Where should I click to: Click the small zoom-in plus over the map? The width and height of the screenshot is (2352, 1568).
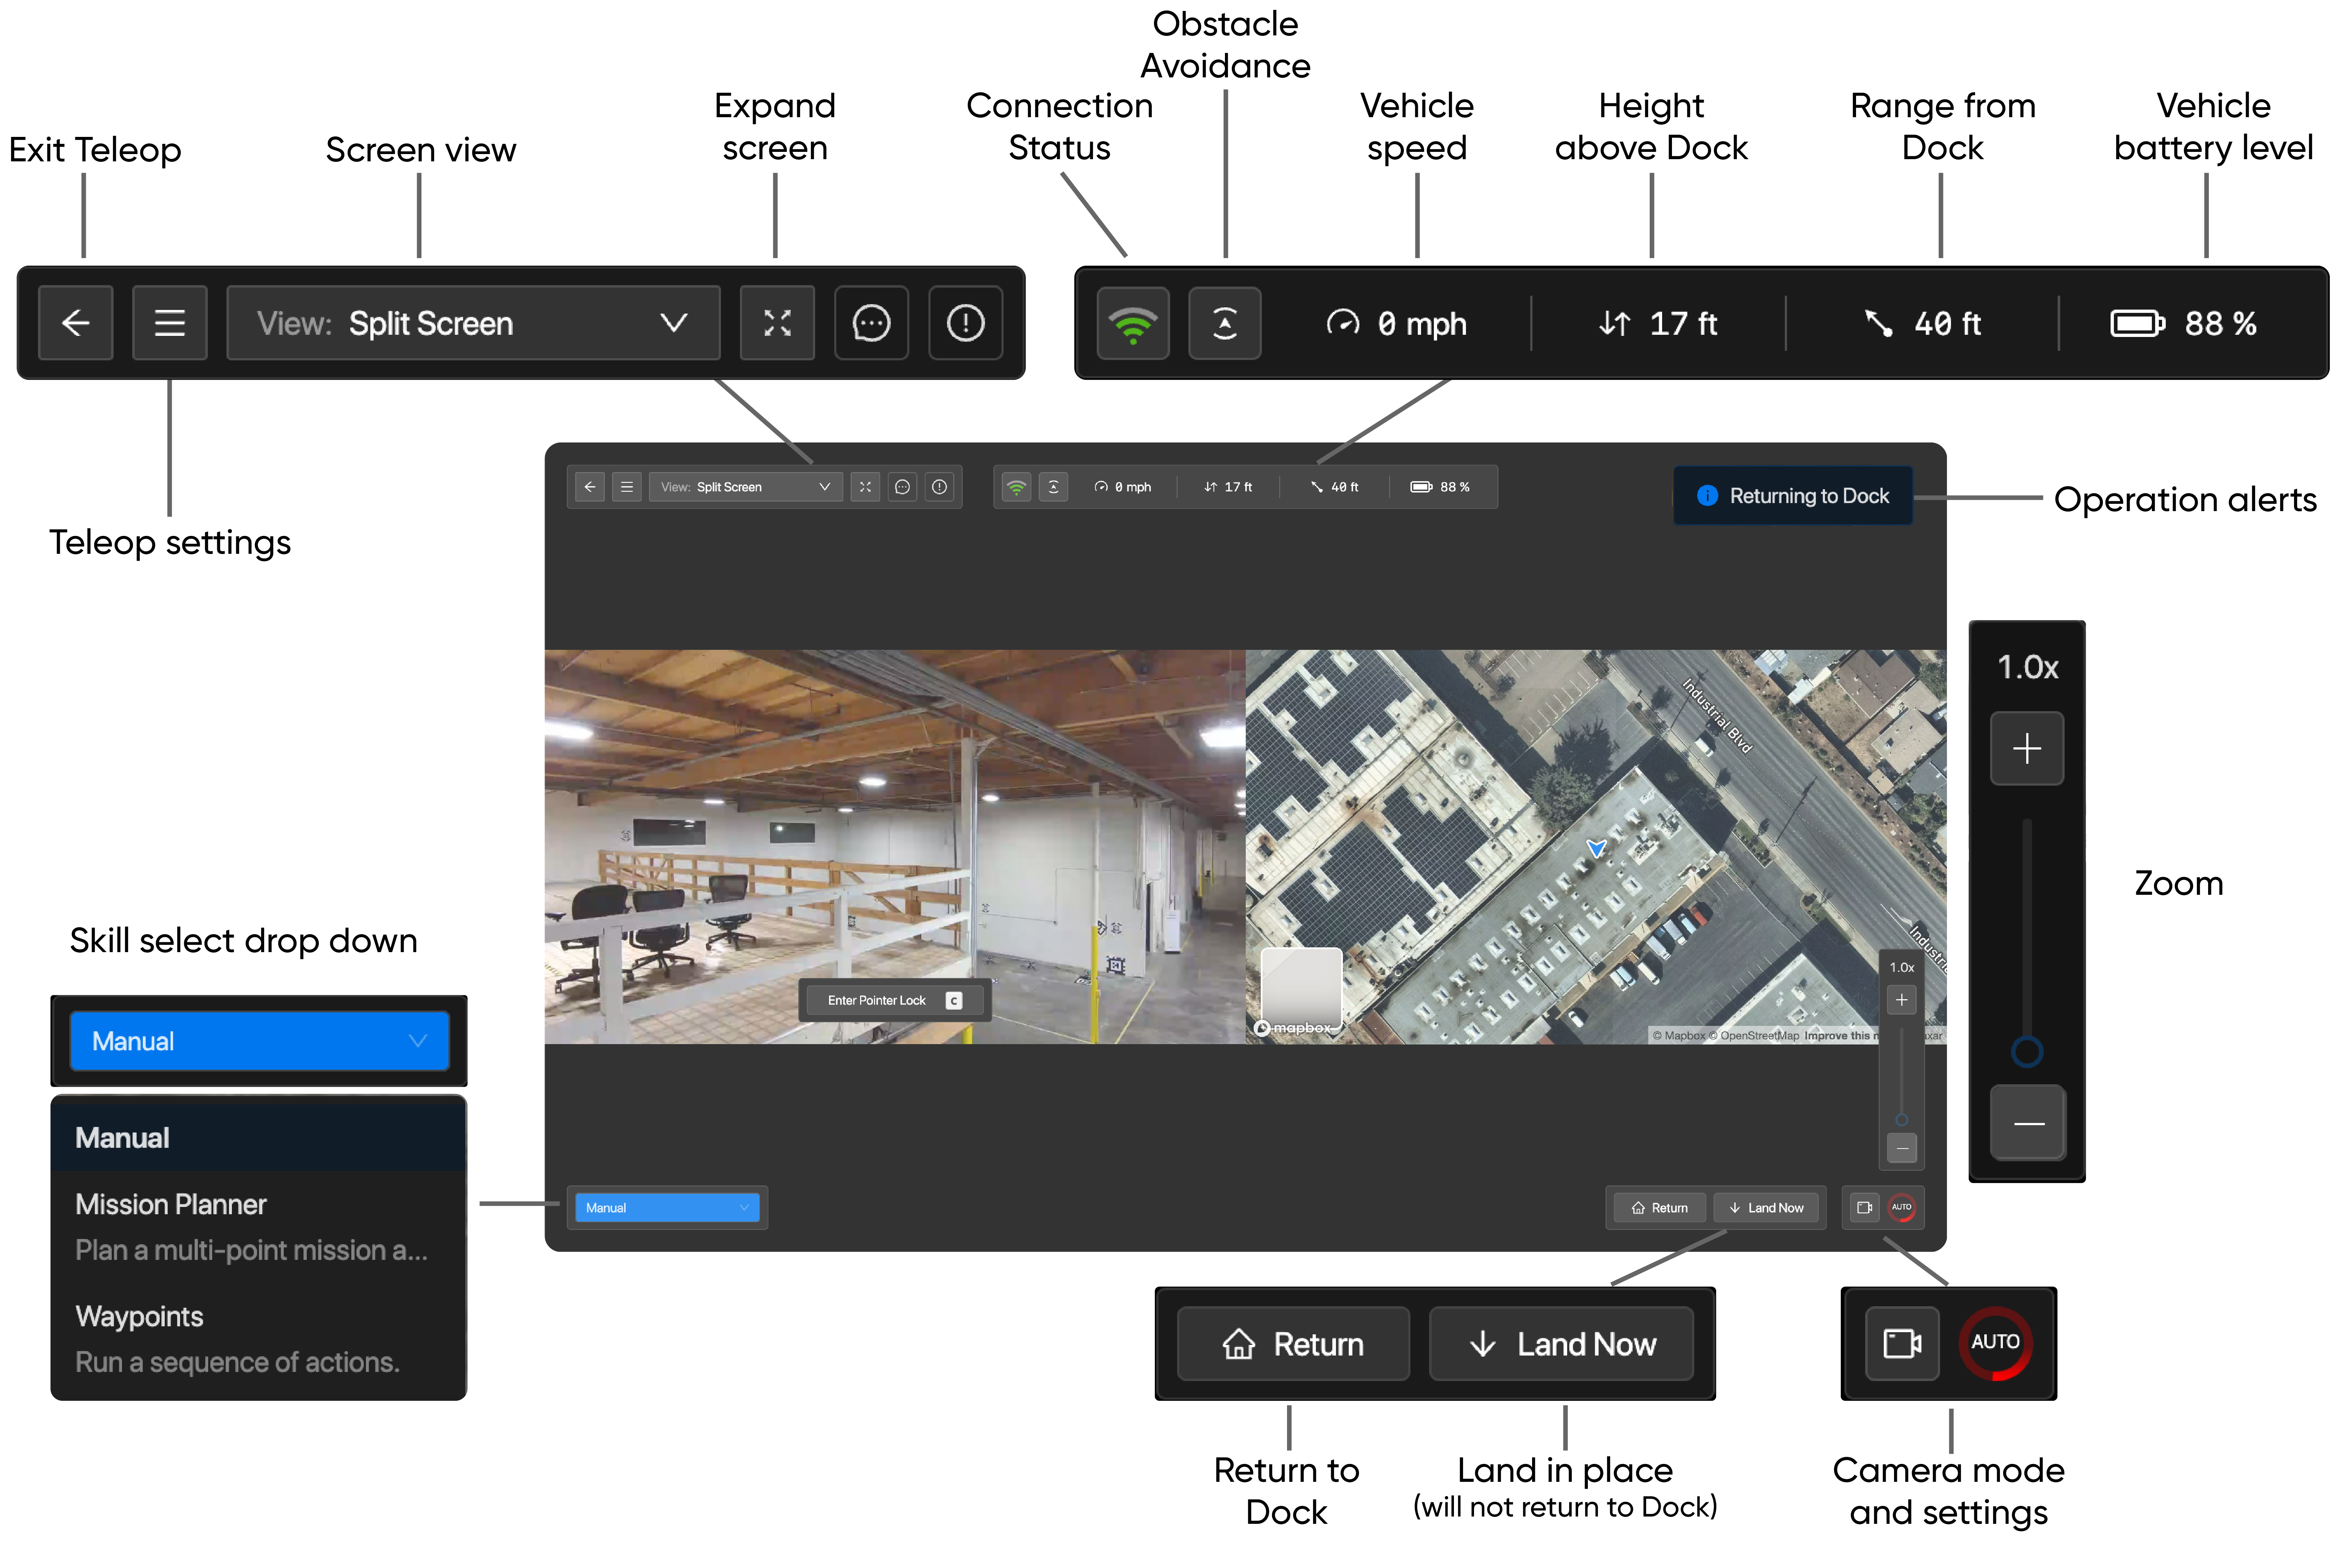pos(1902,1000)
